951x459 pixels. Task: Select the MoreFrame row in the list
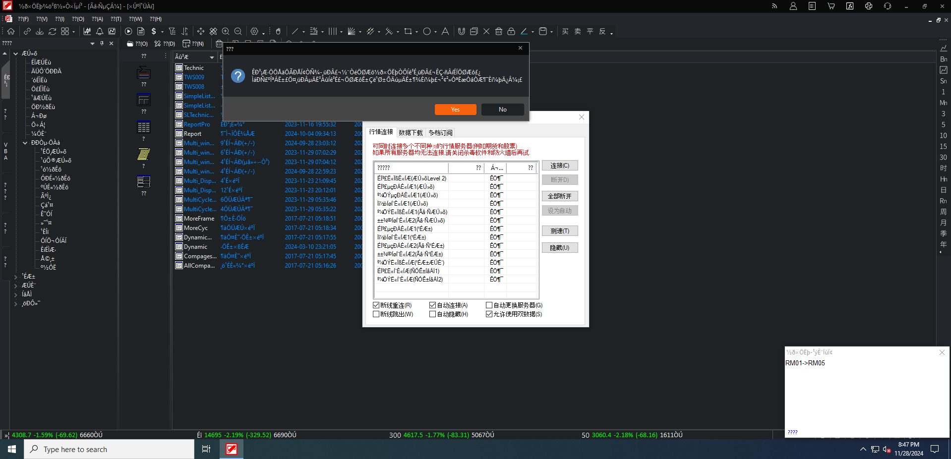point(268,219)
